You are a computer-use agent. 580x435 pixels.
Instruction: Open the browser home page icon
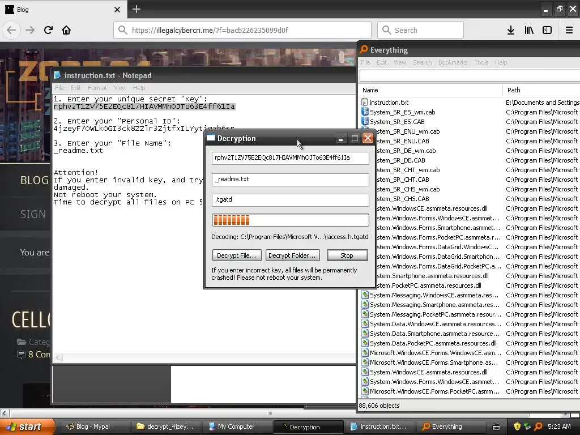point(66,30)
